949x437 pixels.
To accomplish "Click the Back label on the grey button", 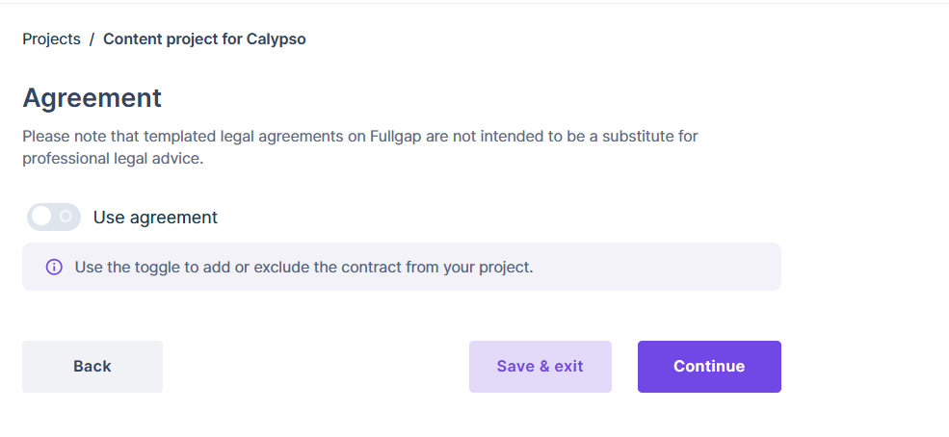I will 92,367.
